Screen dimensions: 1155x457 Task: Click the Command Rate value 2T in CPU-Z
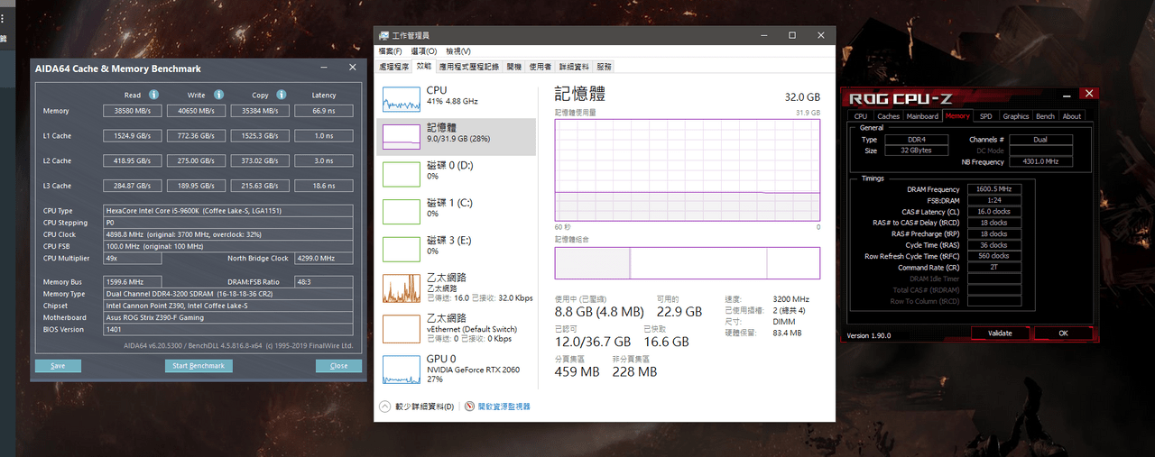click(993, 267)
